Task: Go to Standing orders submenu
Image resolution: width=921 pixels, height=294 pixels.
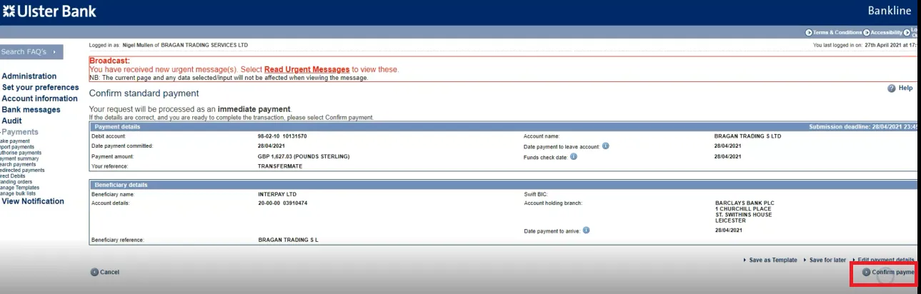Action: coord(16,182)
